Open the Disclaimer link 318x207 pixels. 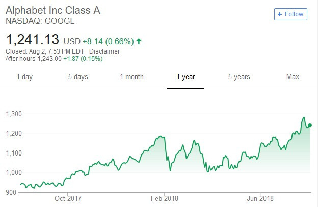tap(104, 51)
